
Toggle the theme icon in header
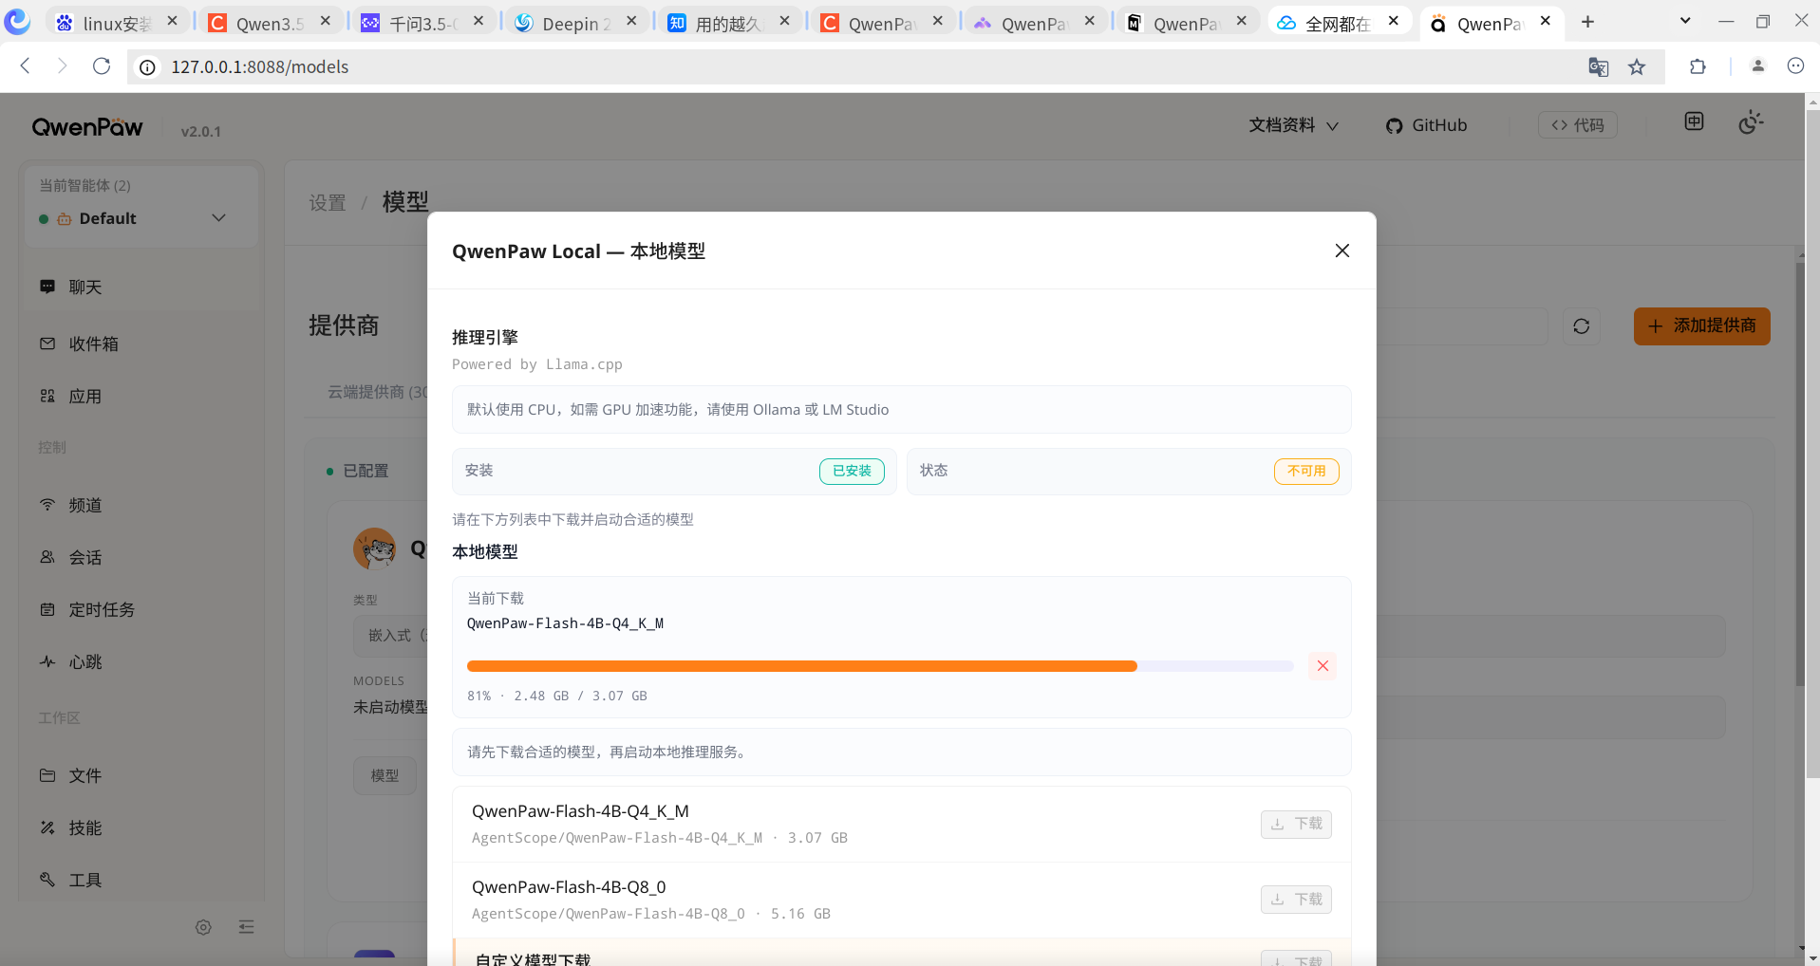click(1751, 122)
